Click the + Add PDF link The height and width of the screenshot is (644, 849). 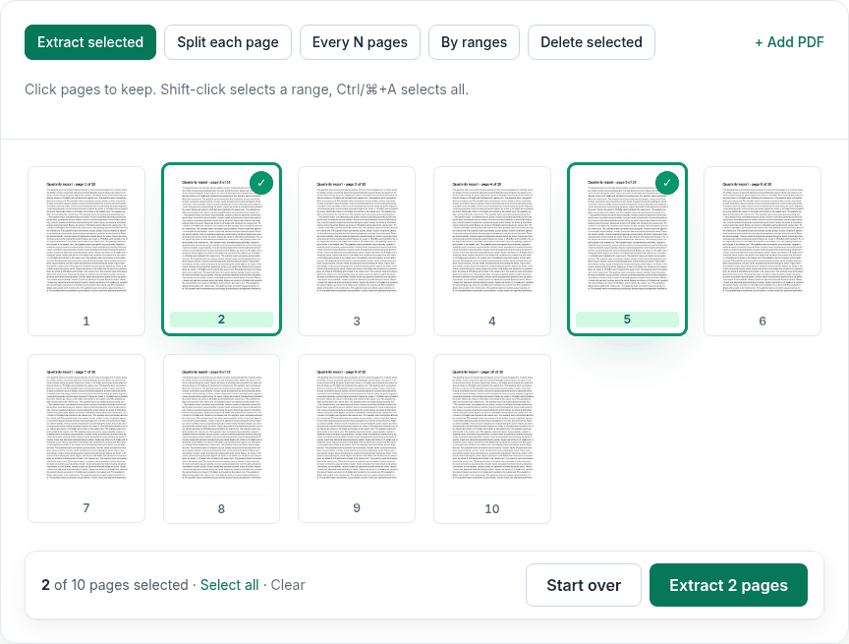point(789,42)
